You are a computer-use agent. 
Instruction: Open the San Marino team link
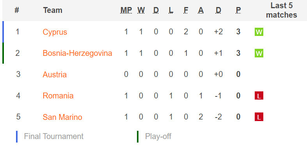point(62,117)
